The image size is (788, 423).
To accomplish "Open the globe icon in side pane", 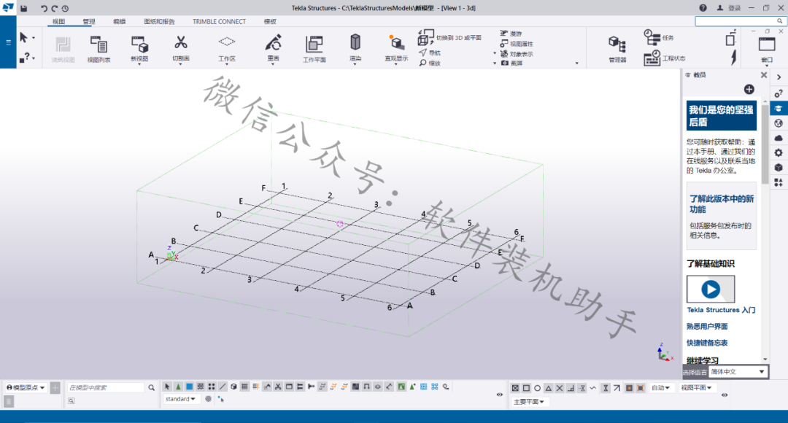I will (x=779, y=123).
